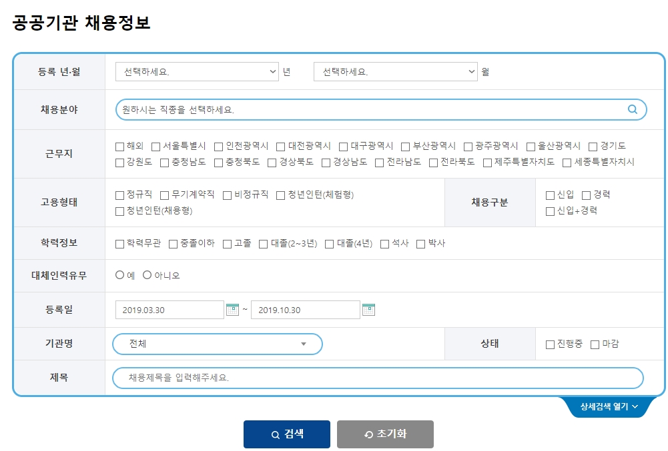Check the 인천광역시 checkbox

pos(218,147)
